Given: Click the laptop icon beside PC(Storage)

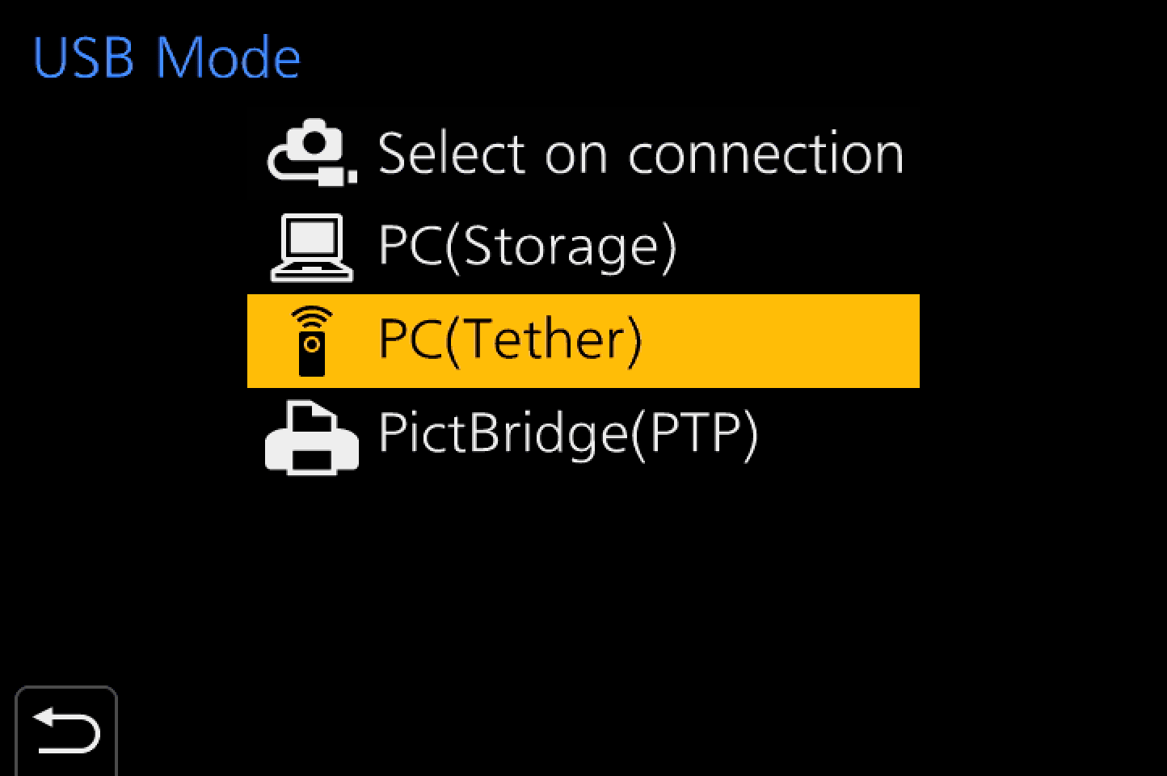Looking at the screenshot, I should 311,247.
